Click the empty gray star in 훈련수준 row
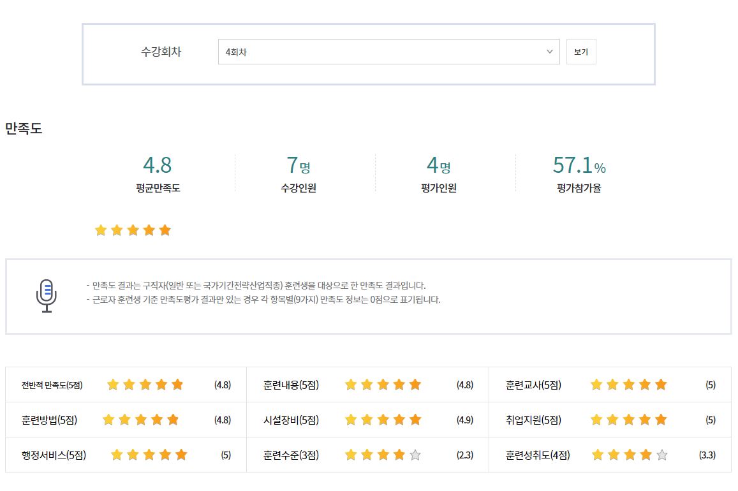738x491 pixels. pyautogui.click(x=415, y=455)
